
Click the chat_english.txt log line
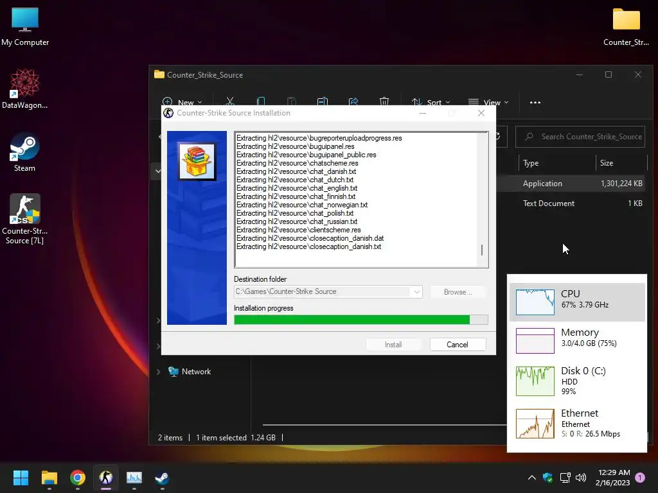pos(297,188)
